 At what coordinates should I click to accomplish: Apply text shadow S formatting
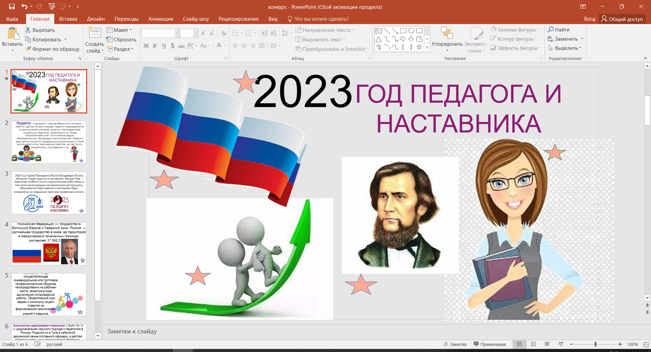click(173, 46)
